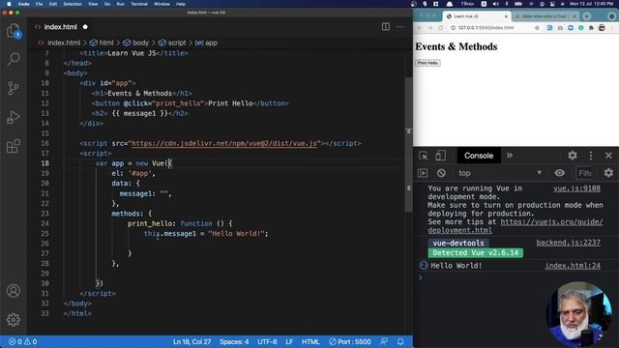619x348 pixels.
Task: Open the browser extensions puzzle icon
Action: pos(591,28)
